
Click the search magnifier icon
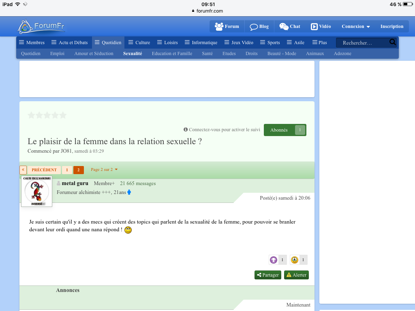392,42
